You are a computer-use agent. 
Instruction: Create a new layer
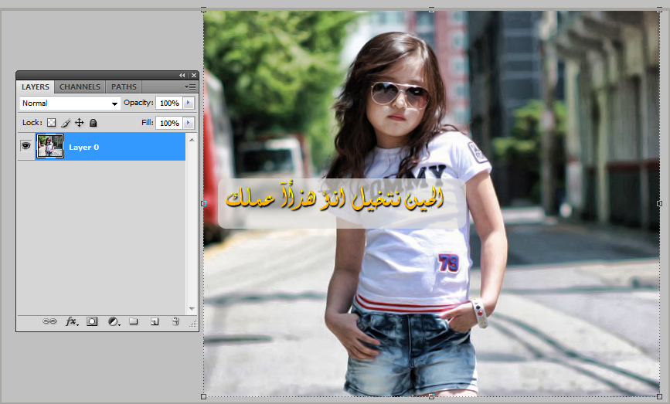154,321
